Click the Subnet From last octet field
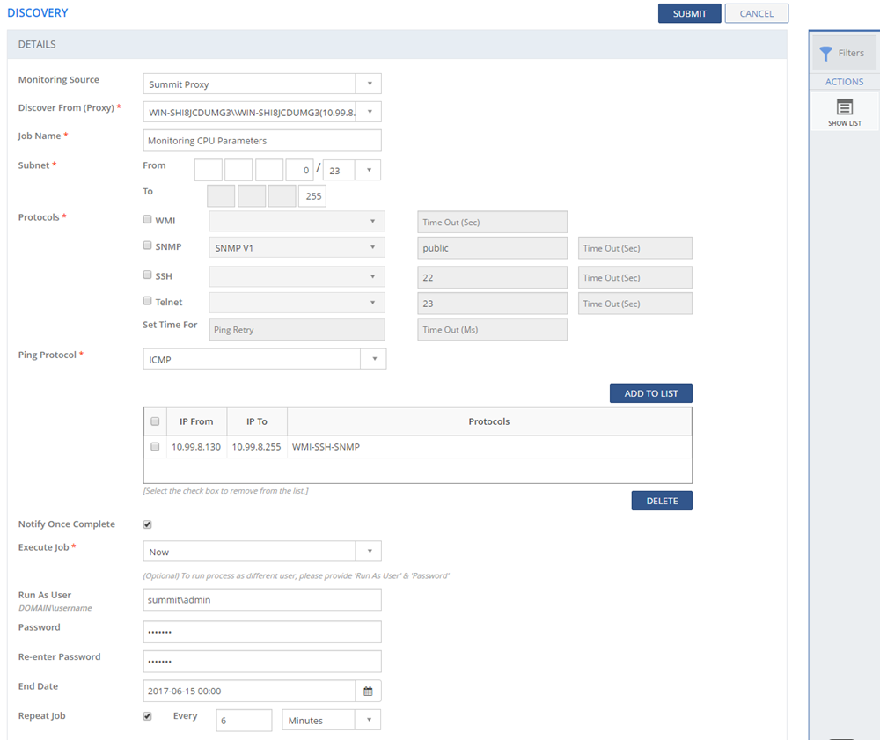Viewport: 880px width, 740px height. click(x=299, y=170)
